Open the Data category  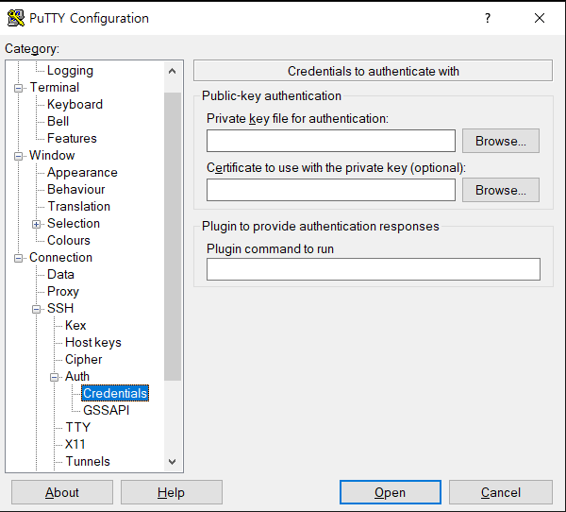point(60,274)
